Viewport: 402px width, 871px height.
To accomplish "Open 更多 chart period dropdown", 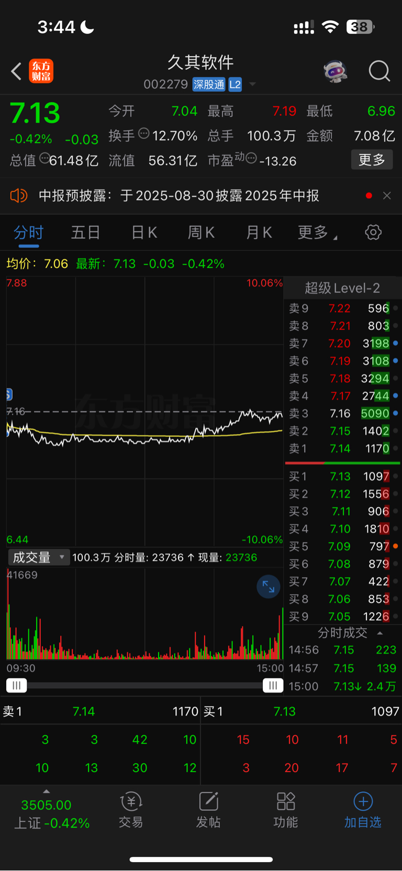I will point(317,232).
